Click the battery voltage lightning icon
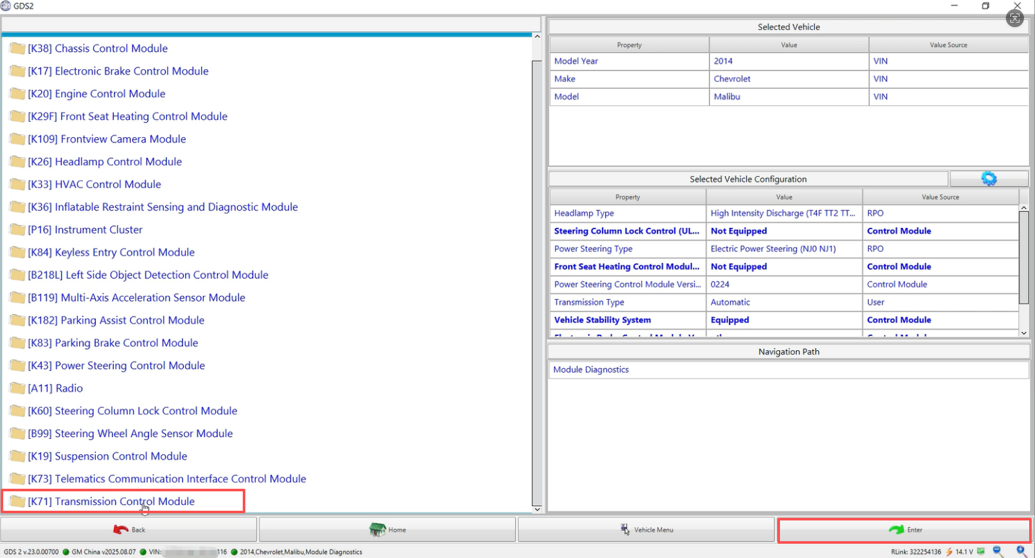The image size is (1035, 558). 949,552
